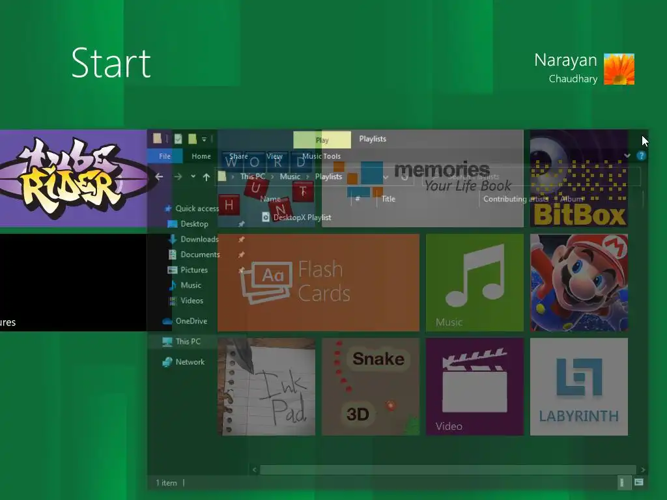Open Quick Access Toolbar customize dropdown

pyautogui.click(x=204, y=139)
